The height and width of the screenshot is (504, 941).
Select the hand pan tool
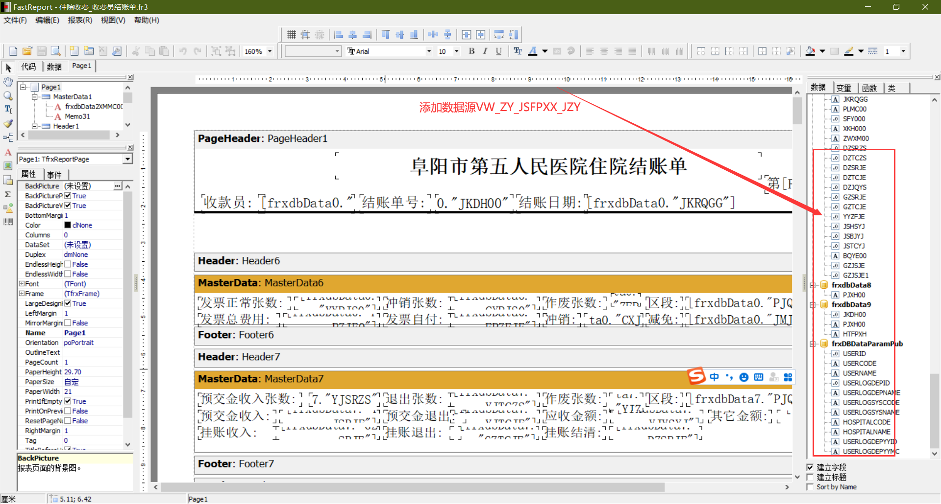coord(8,82)
